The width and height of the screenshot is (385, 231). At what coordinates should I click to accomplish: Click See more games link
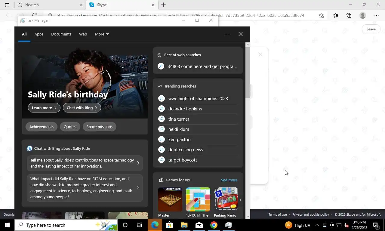[229, 180]
